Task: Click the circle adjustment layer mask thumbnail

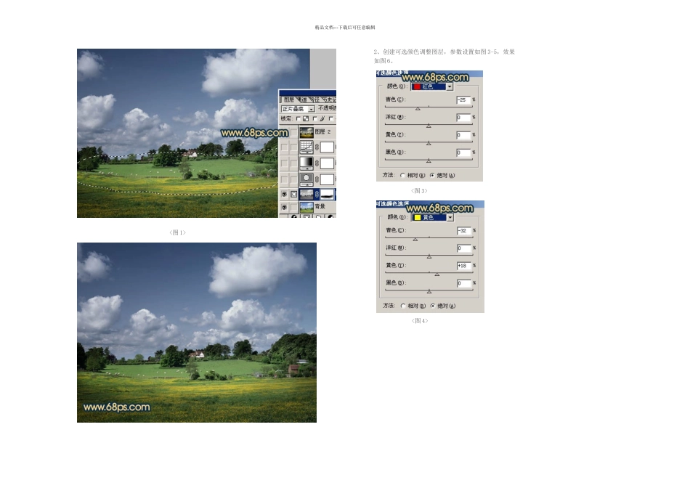Action: [x=327, y=179]
